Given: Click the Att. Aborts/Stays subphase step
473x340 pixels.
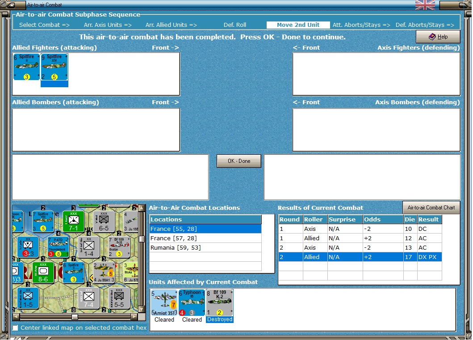Looking at the screenshot, I should (x=361, y=25).
